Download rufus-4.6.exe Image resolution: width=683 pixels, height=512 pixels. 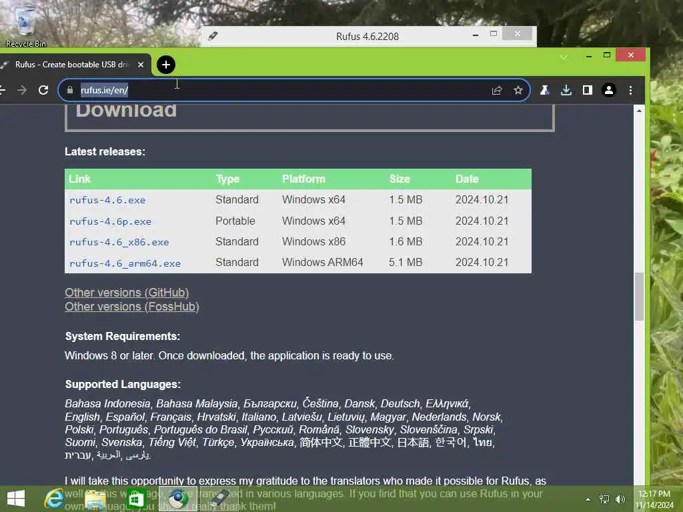(107, 200)
